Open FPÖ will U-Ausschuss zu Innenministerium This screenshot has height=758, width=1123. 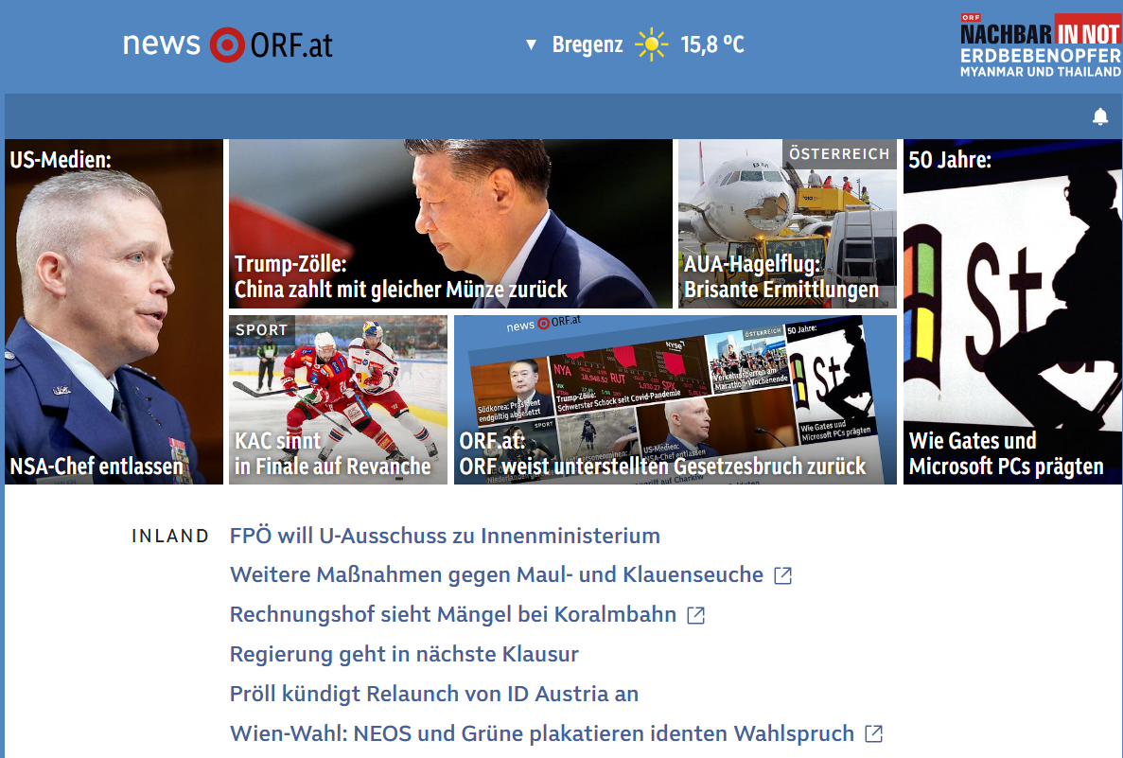(x=445, y=536)
